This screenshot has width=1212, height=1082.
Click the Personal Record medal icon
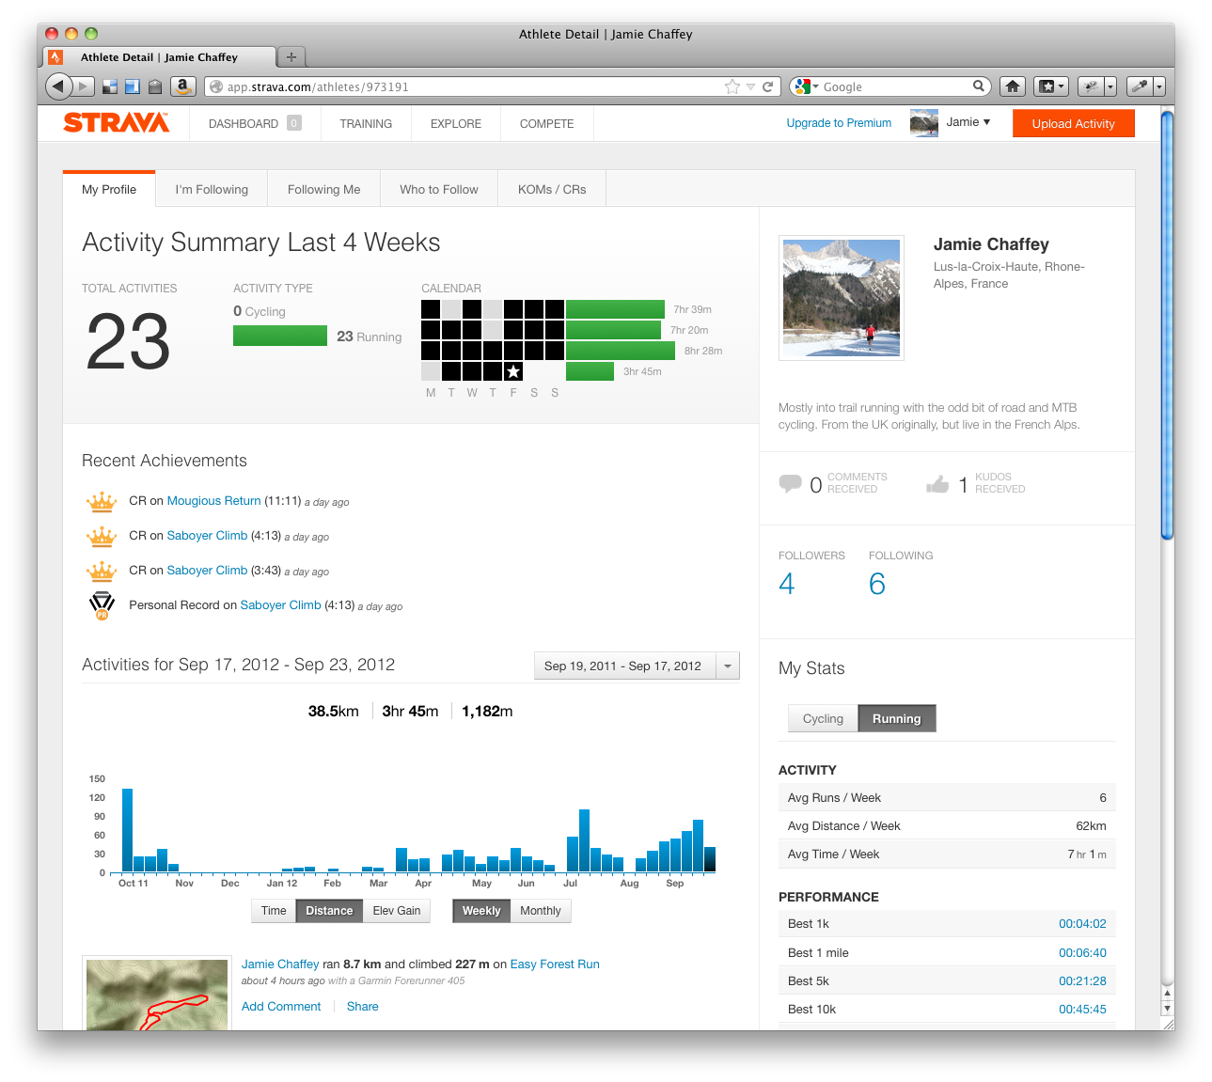point(102,605)
